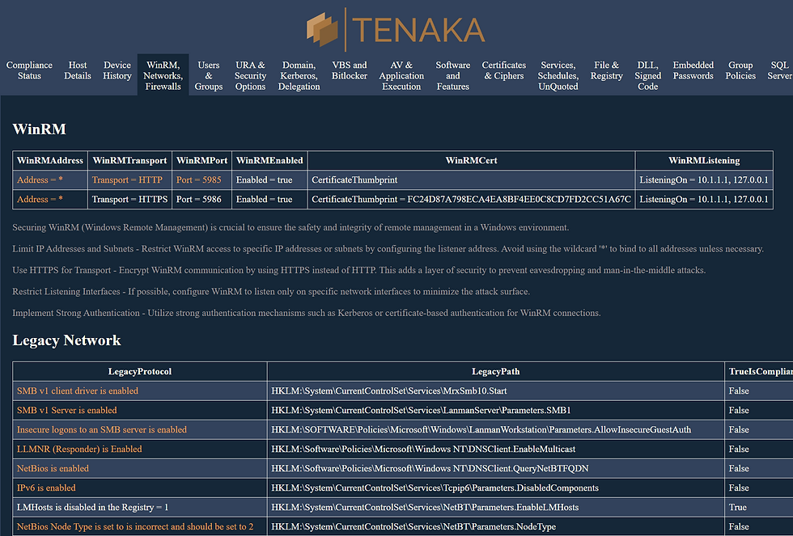The height and width of the screenshot is (536, 793).
Task: Select 'Transport = HTTP' cell
Action: click(x=129, y=179)
